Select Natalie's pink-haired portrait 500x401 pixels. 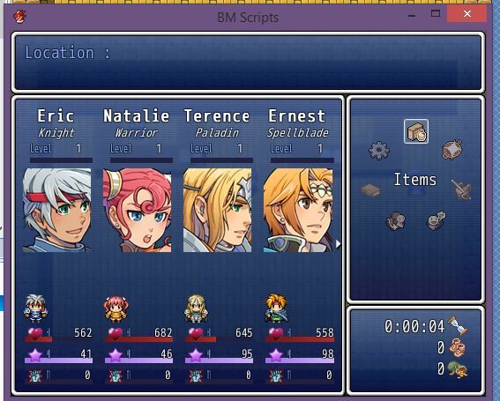[x=137, y=211]
